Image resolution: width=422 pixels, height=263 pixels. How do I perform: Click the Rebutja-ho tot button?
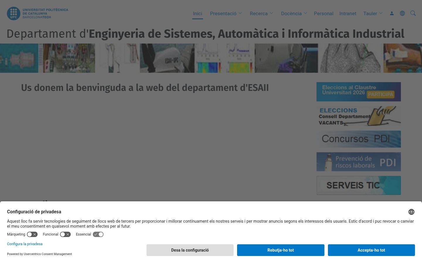pos(281,250)
